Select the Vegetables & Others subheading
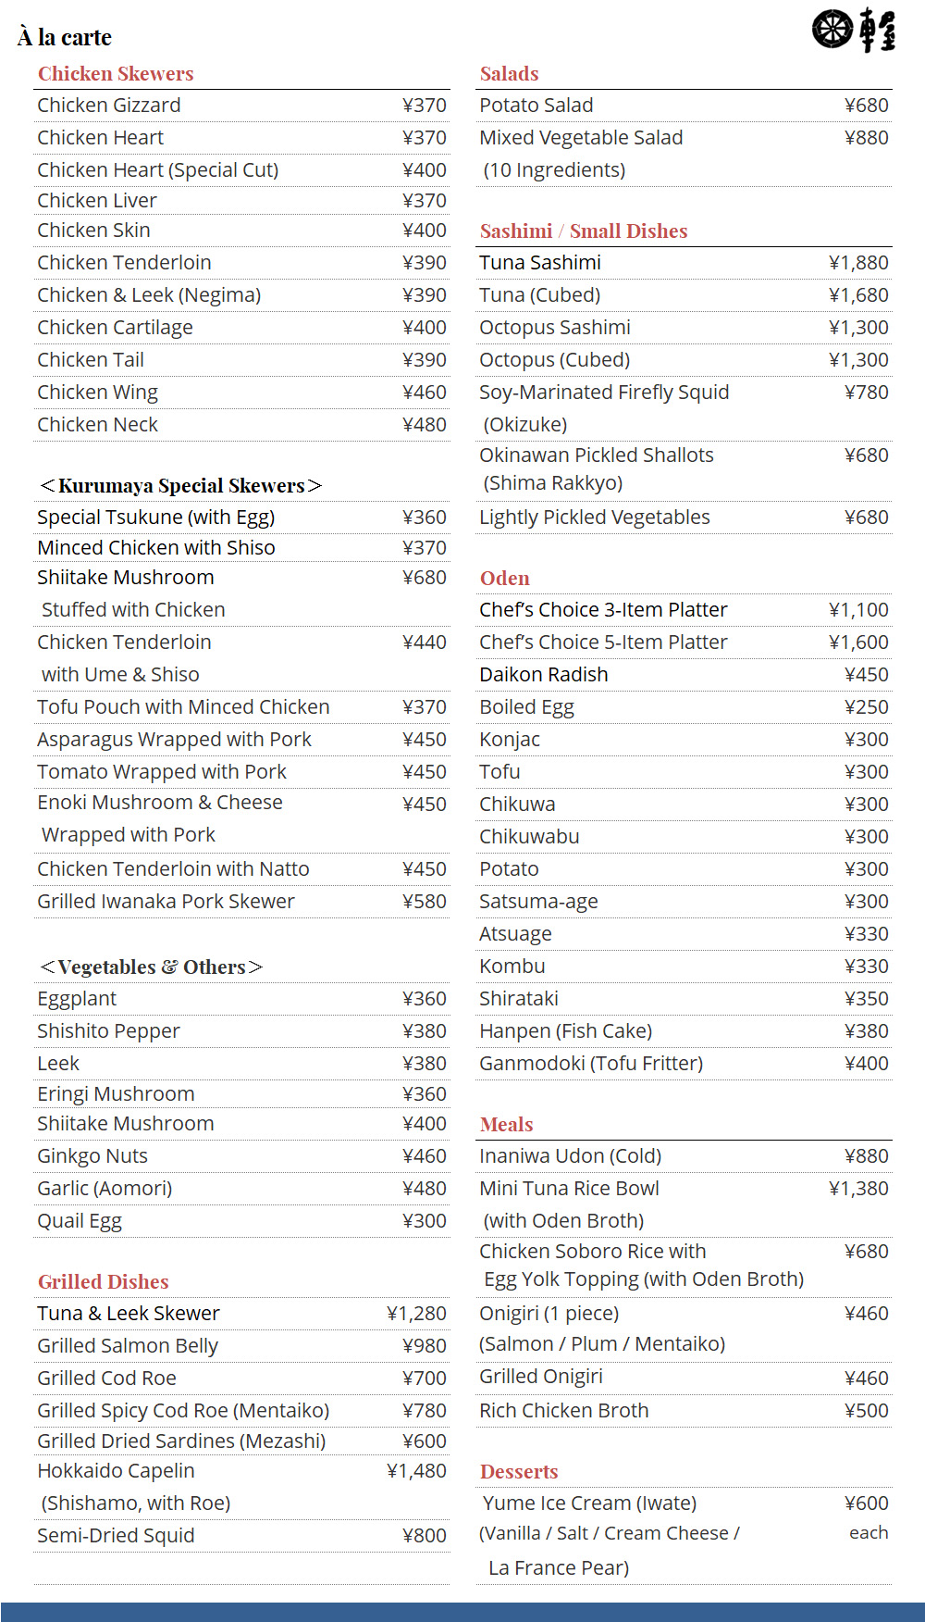This screenshot has width=925, height=1622. click(151, 967)
